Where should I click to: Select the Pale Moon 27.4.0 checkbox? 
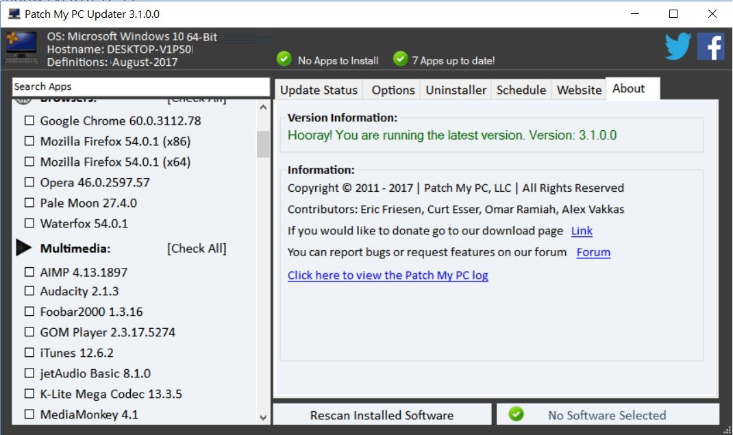pos(29,203)
